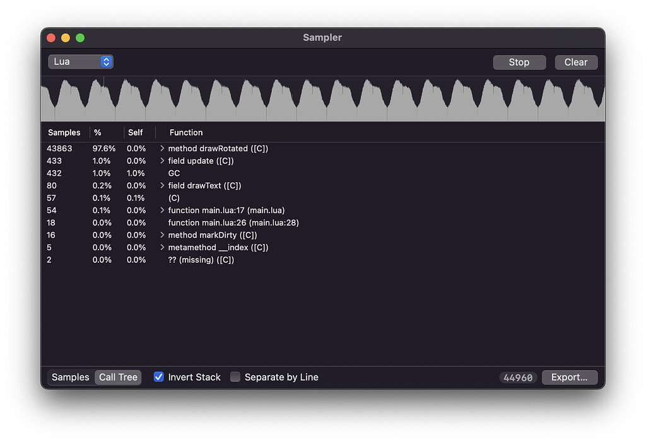Uncheck the Invert Stack checkbox
This screenshot has height=443, width=646.
pyautogui.click(x=158, y=377)
